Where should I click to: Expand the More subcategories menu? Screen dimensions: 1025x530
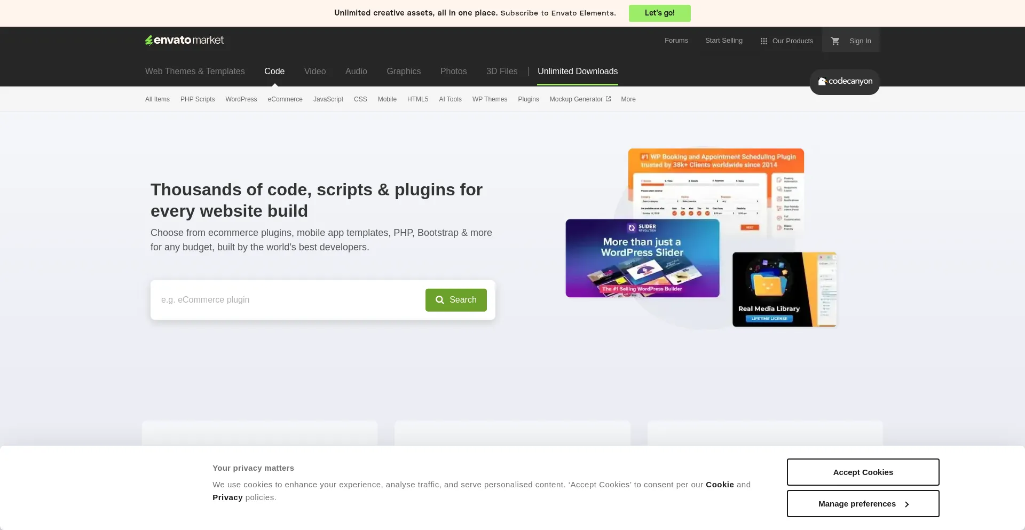(628, 99)
